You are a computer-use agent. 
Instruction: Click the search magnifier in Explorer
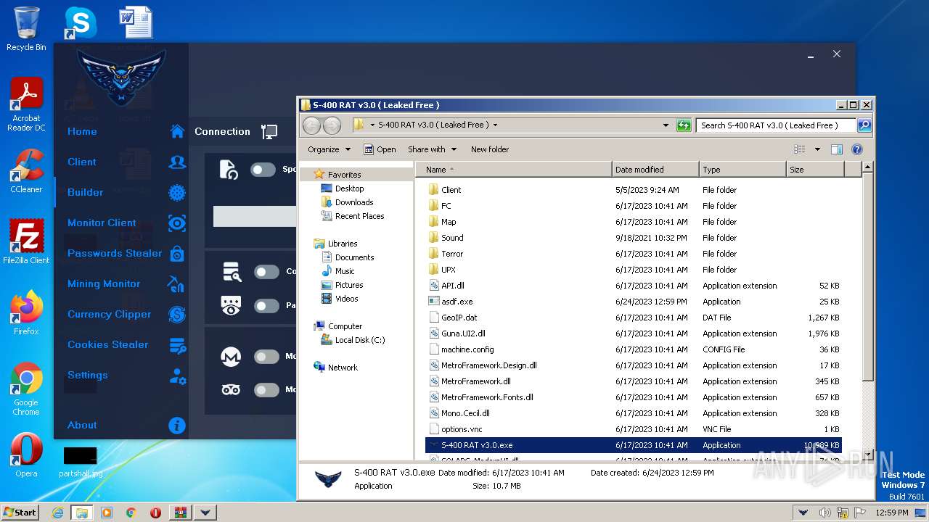[864, 125]
